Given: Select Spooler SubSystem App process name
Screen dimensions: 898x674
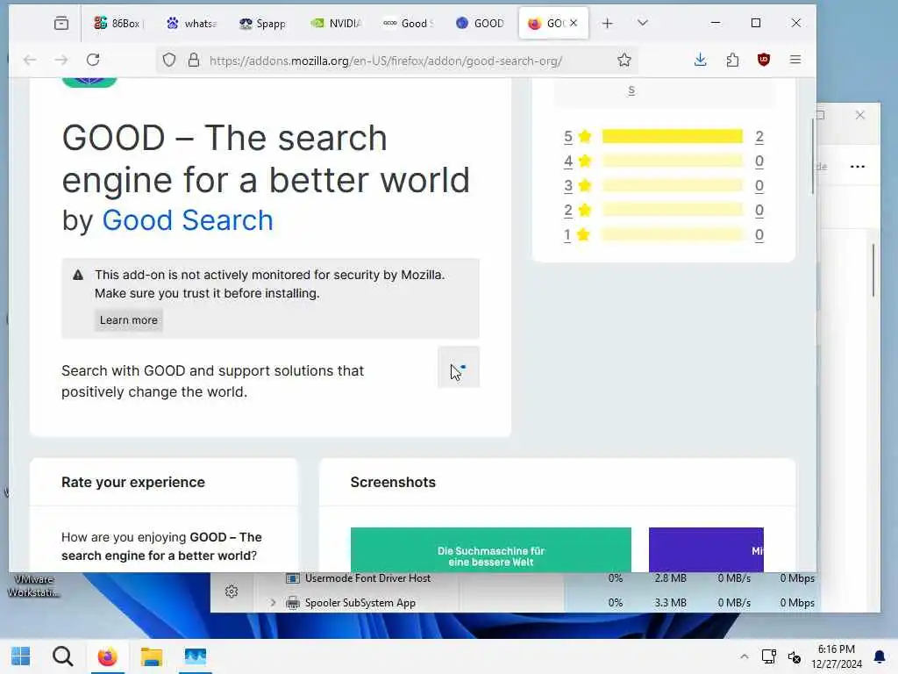Looking at the screenshot, I should coord(360,603).
